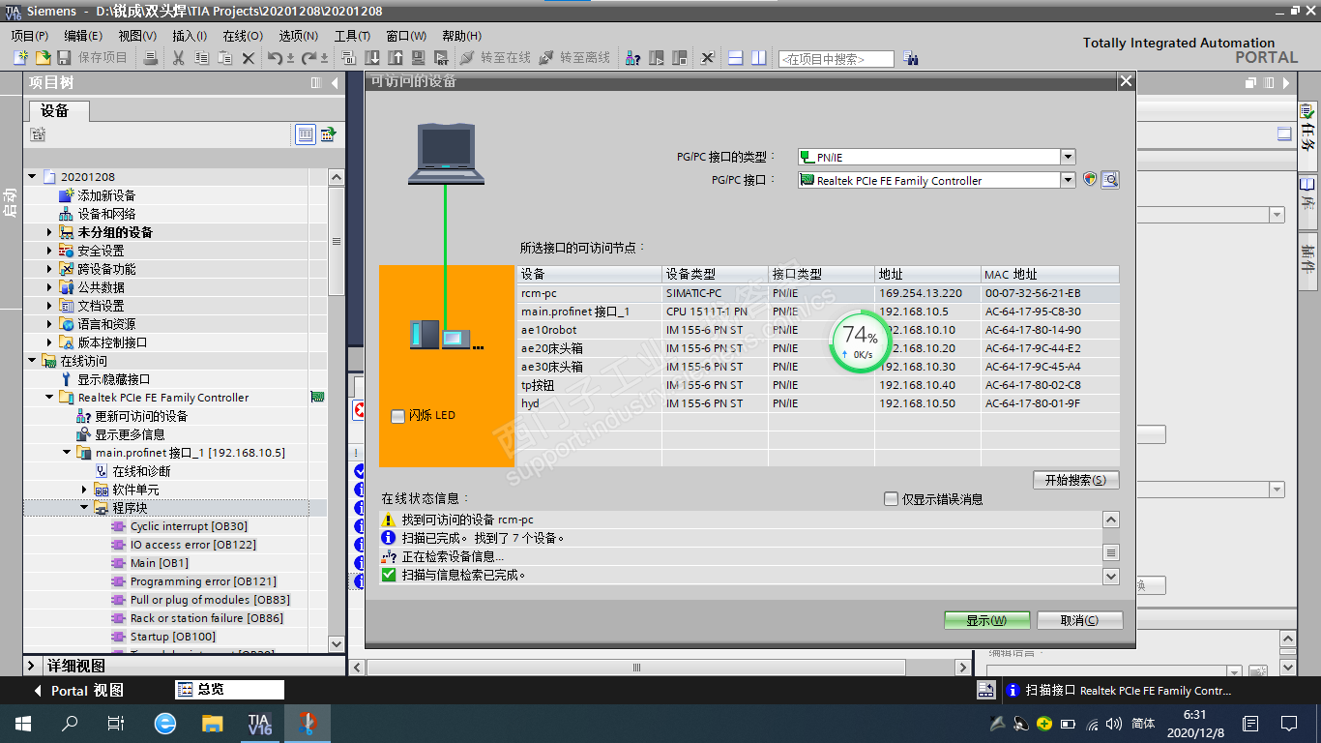Open the Realtek PCIe FE Family Controller dropdown
This screenshot has width=1321, height=743.
point(1068,180)
